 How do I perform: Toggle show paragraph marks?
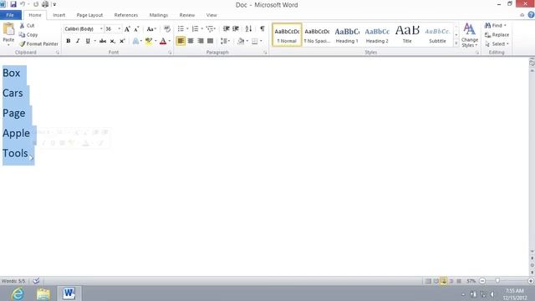click(x=262, y=28)
